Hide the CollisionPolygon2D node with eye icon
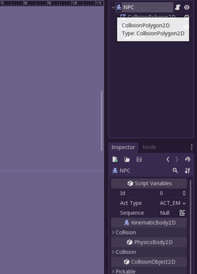Image resolution: width=197 pixels, height=274 pixels. coord(187,17)
